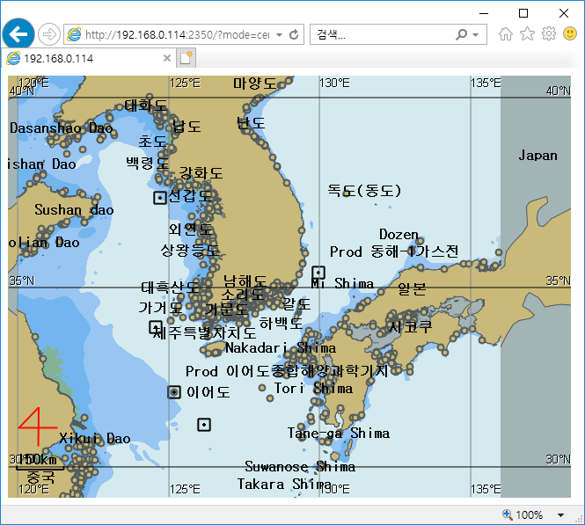
Task: Click the square marker below 가거도
Action: (156, 327)
